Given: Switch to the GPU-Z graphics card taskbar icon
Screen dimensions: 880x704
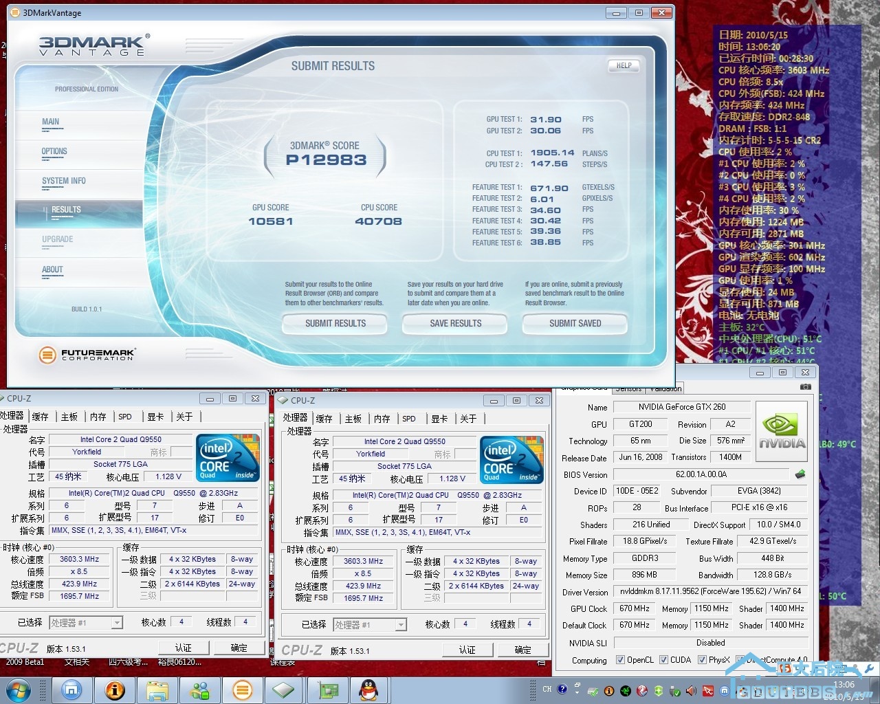Looking at the screenshot, I should tap(327, 690).
